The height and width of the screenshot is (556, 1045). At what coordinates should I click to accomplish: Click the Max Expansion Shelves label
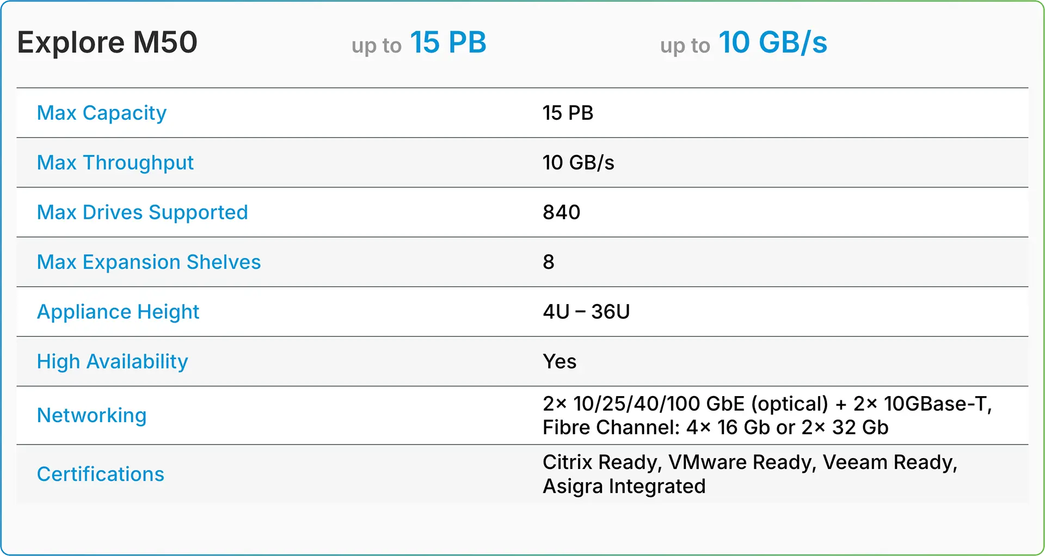click(x=149, y=262)
